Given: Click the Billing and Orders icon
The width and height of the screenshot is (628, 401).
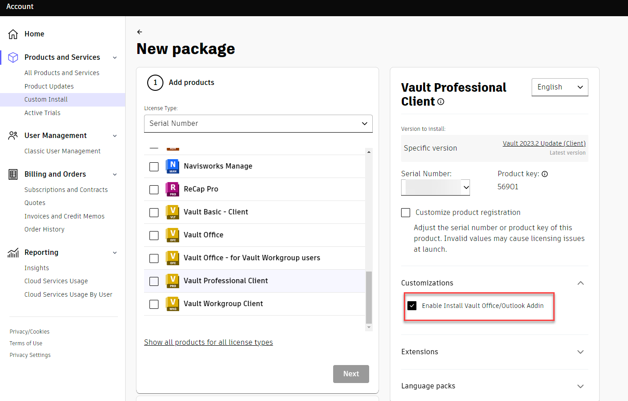Looking at the screenshot, I should tap(13, 174).
